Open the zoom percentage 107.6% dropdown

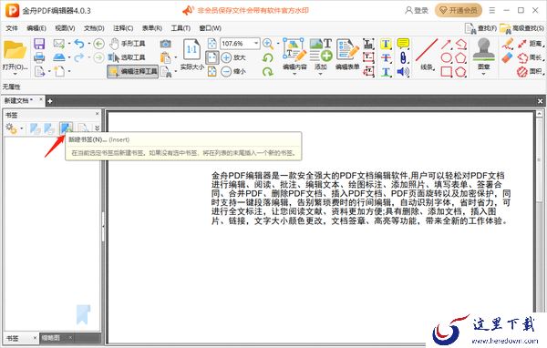[256, 44]
